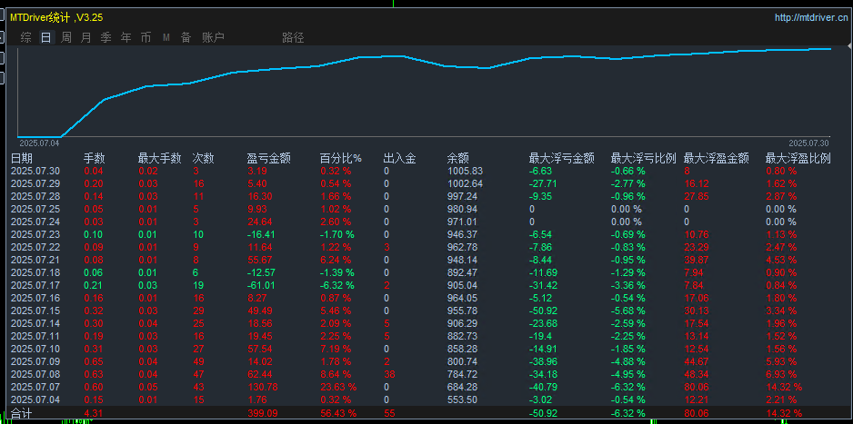Click the 手数 column header
Screen dimensions: 853x424
(94, 159)
